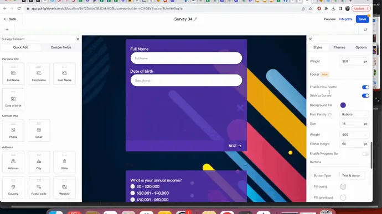Click the Chrome Update button
This screenshot has width=382, height=214.
pos(361,8)
